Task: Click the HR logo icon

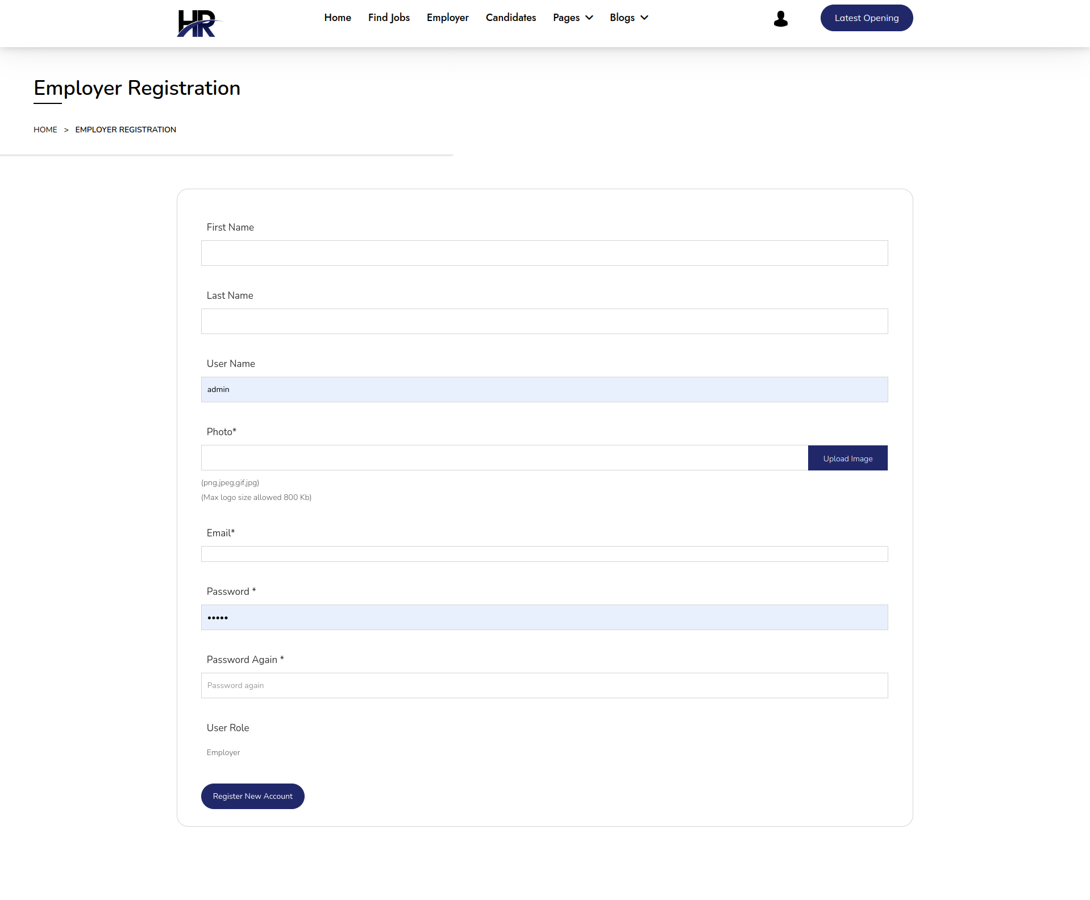Action: (197, 23)
